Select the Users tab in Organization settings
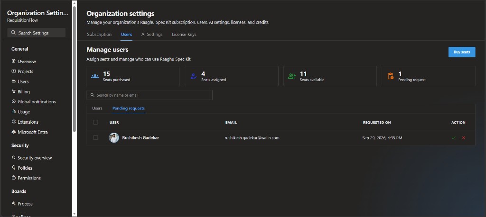Screen dimensions: 486x217 point(126,35)
